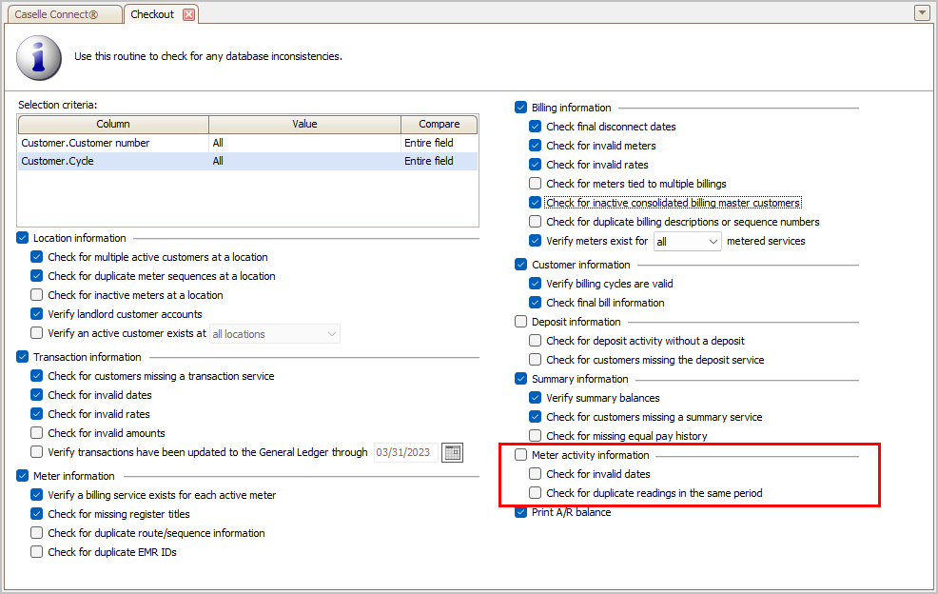Toggle Check for invalid meters
Image resolution: width=938 pixels, height=594 pixels.
(536, 146)
